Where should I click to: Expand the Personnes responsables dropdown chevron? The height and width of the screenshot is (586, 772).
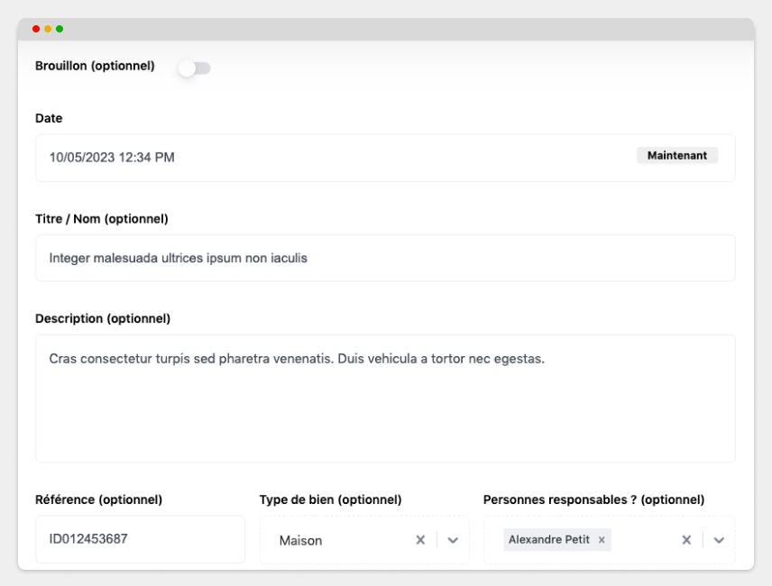(719, 540)
